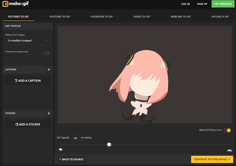Click the GIF Speed ms delay input field
The image size is (236, 166).
coord(75,138)
